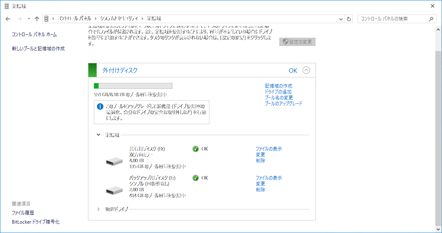Click the pool capacity usage bar
The height and width of the screenshot is (233, 442).
[x=133, y=85]
